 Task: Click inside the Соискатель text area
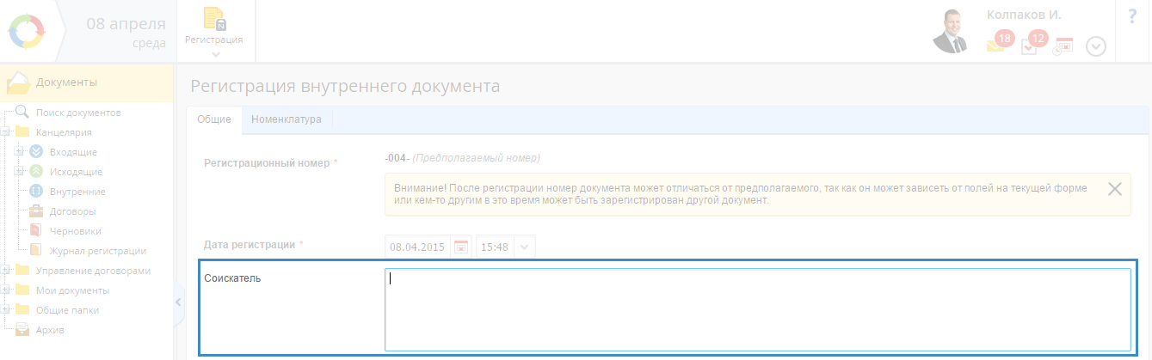tap(758, 309)
